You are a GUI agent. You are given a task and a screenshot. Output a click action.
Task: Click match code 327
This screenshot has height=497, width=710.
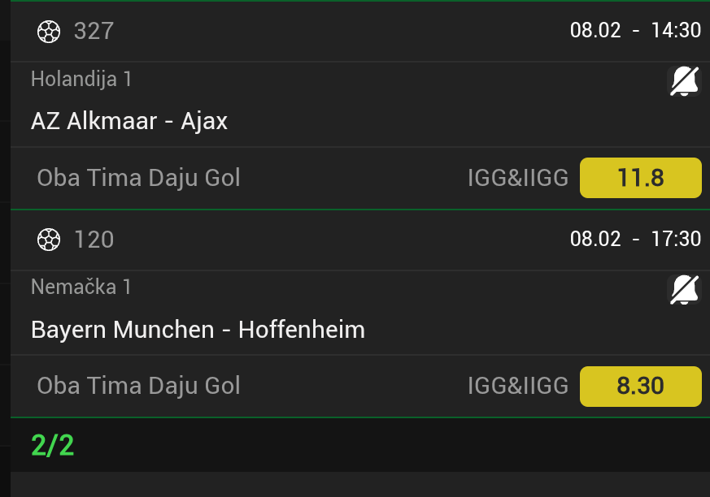click(94, 32)
